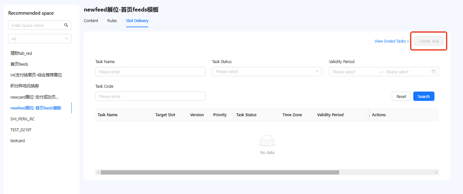463x194 pixels.
Task: Click the horizontal table scrollbar thumb
Action: [x=220, y=172]
